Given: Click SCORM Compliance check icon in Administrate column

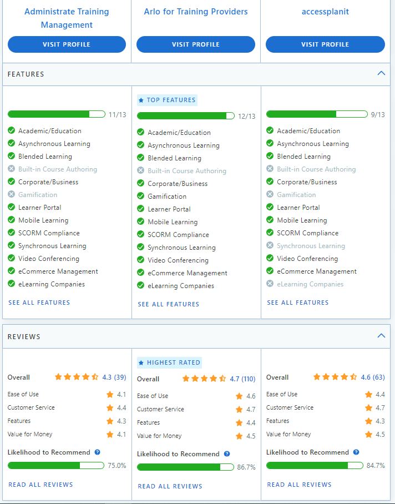Looking at the screenshot, I should tap(11, 233).
